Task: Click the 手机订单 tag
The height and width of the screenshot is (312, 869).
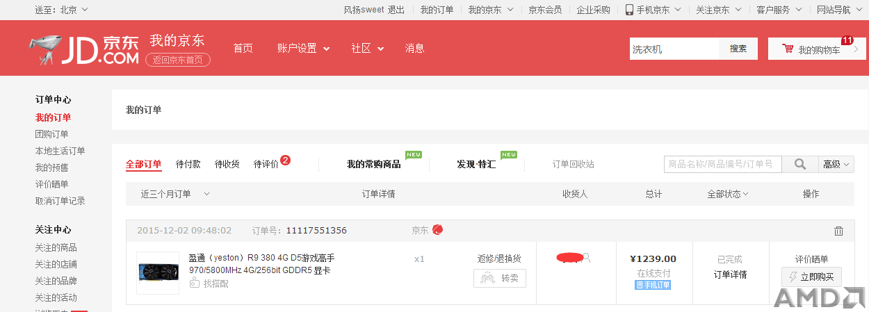Action: click(x=653, y=285)
